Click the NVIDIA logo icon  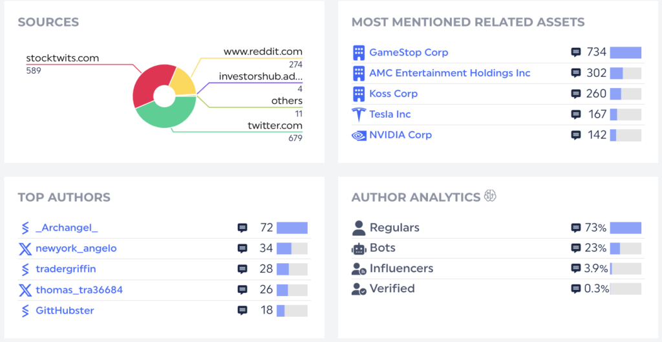pyautogui.click(x=358, y=135)
